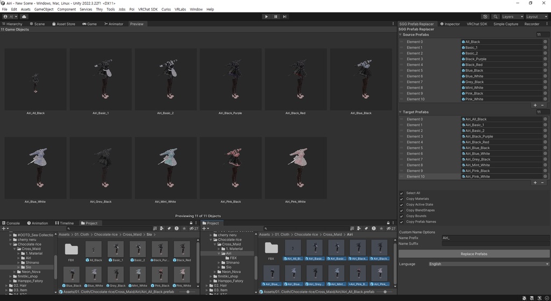Collapse the Source Prefabs foldout
The width and height of the screenshot is (551, 301).
coord(400,35)
